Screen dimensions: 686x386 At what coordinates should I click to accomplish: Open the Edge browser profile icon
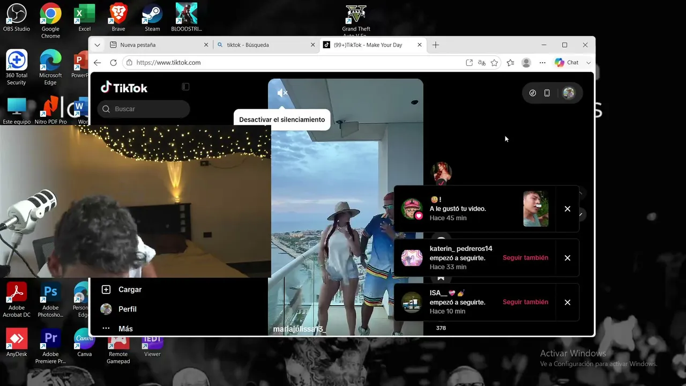click(526, 63)
